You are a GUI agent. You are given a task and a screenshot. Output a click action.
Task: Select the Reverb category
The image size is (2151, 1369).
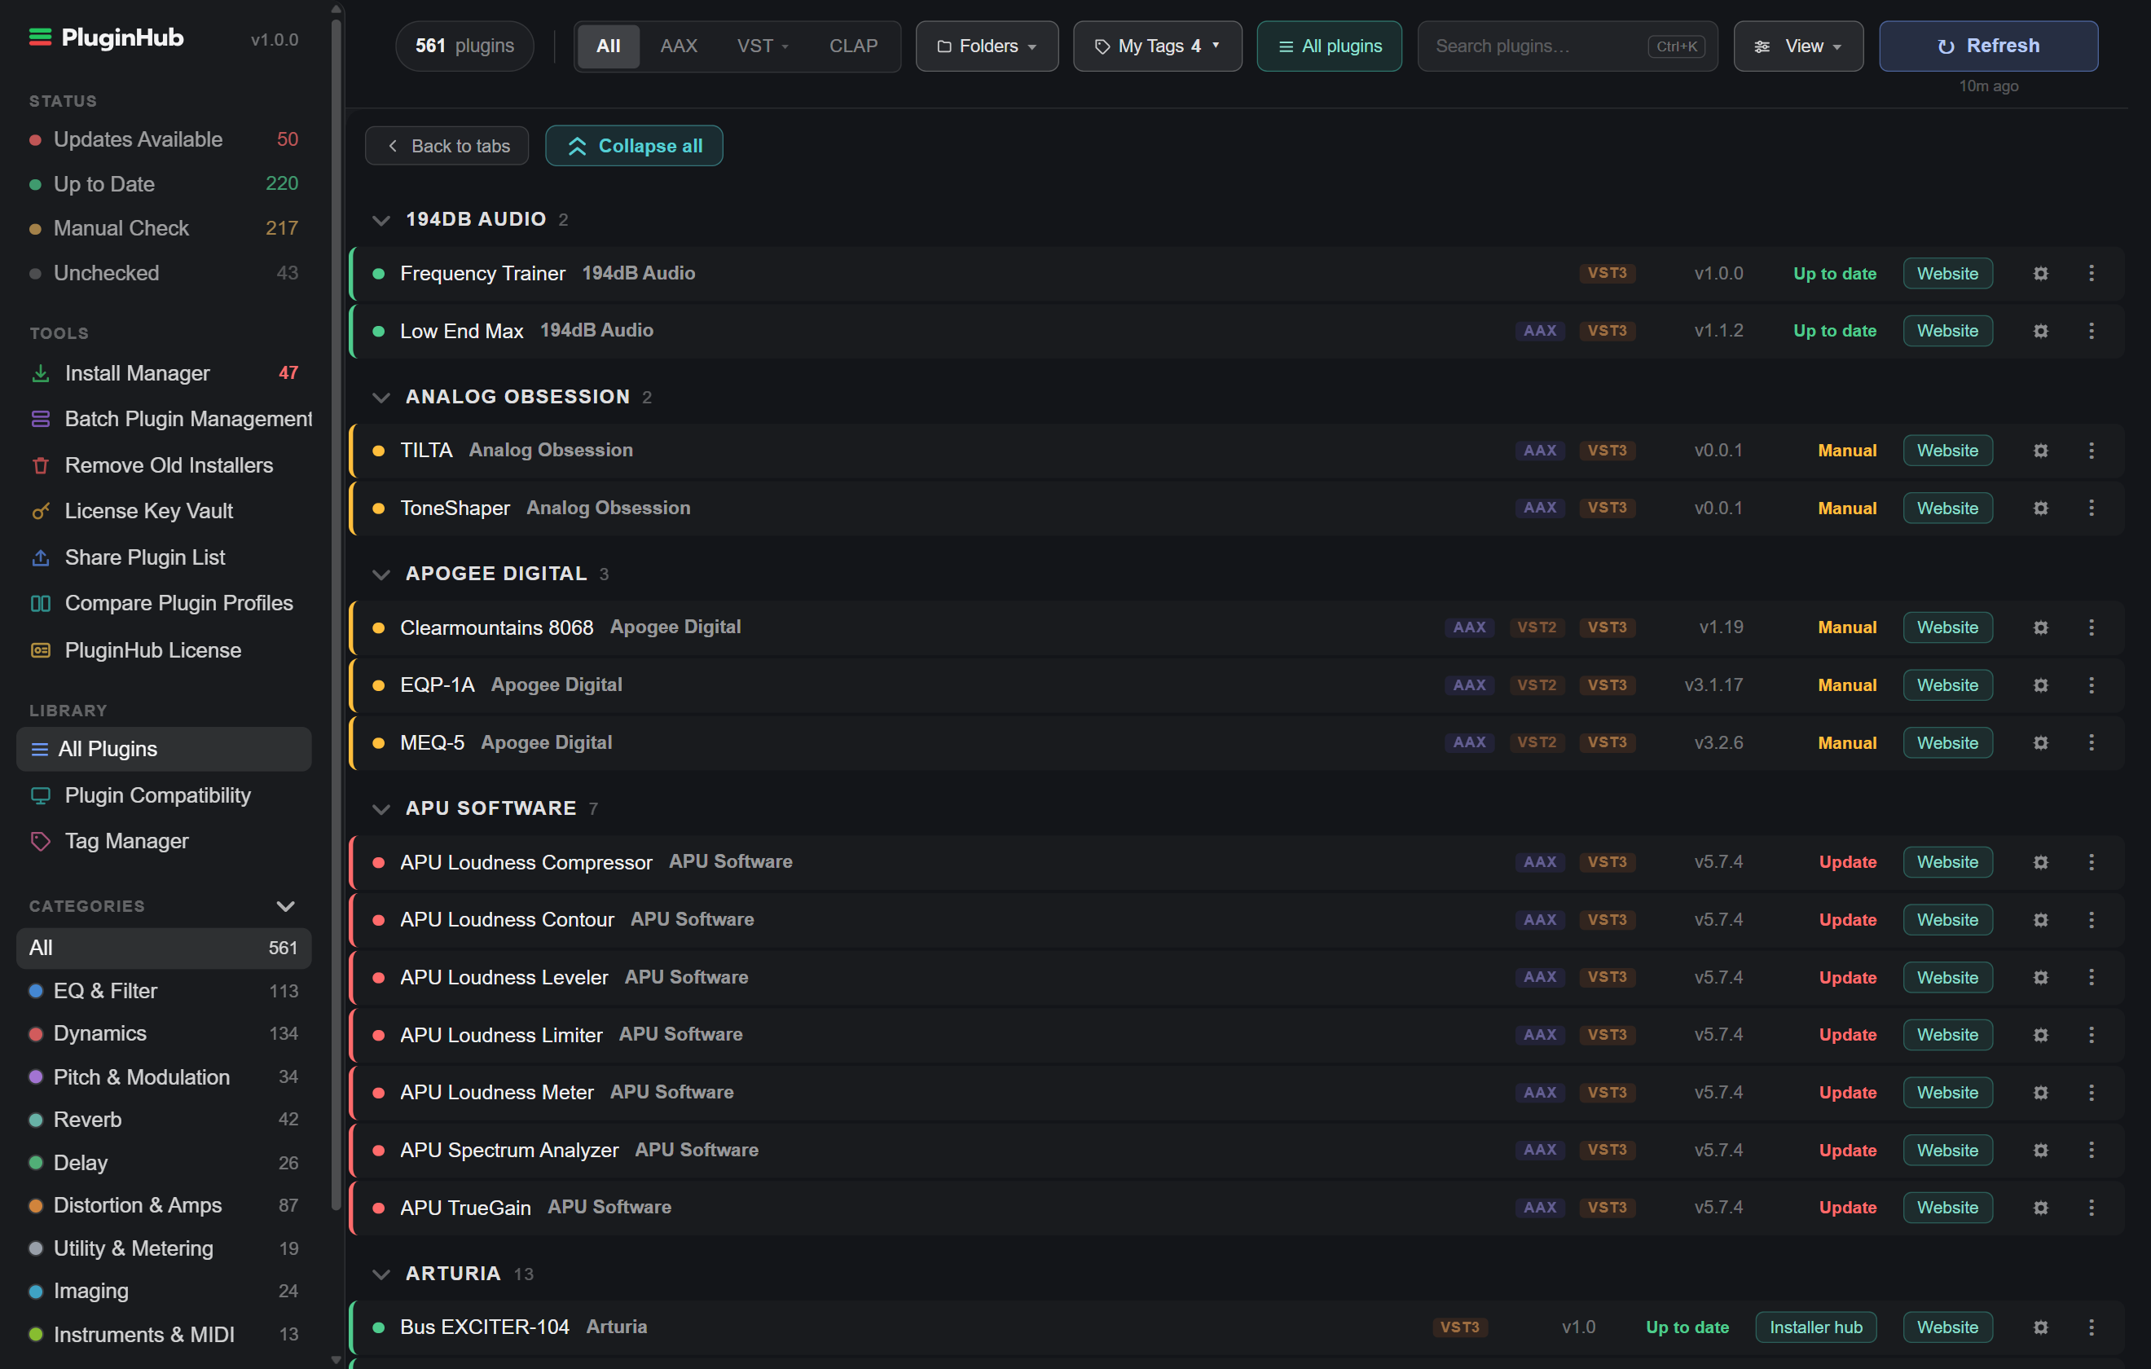[164, 1120]
